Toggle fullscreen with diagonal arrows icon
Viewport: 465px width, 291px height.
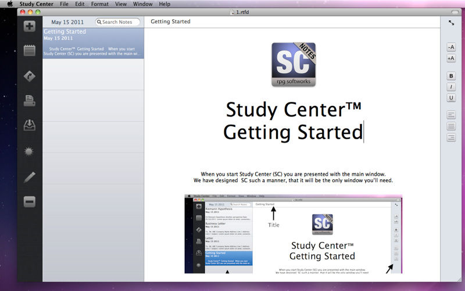(451, 23)
